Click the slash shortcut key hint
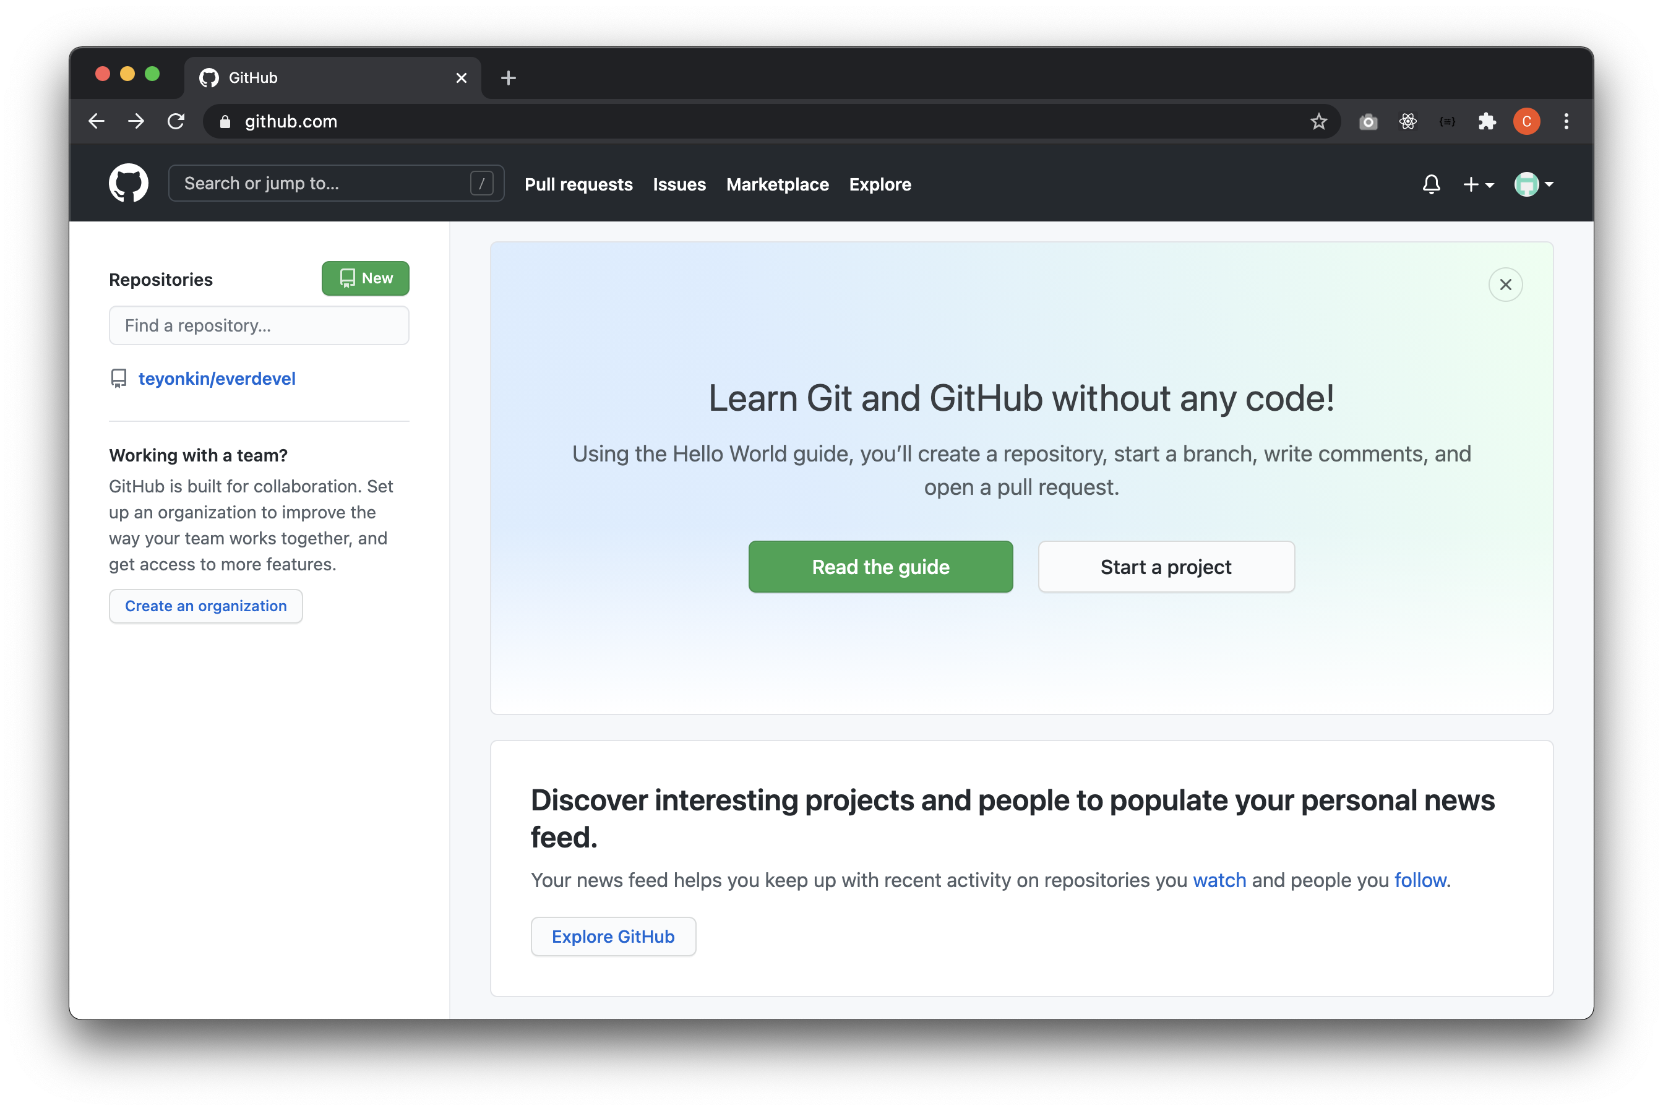Screen dimensions: 1663x1111 click(x=481, y=184)
